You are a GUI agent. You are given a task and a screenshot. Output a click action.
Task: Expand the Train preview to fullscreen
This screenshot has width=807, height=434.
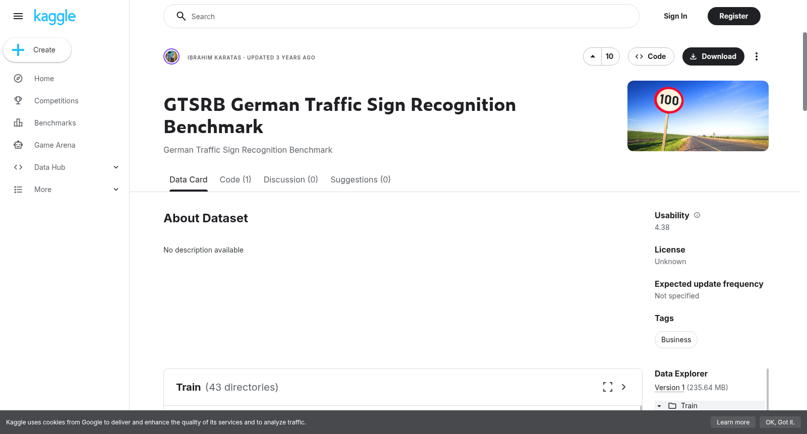(608, 387)
